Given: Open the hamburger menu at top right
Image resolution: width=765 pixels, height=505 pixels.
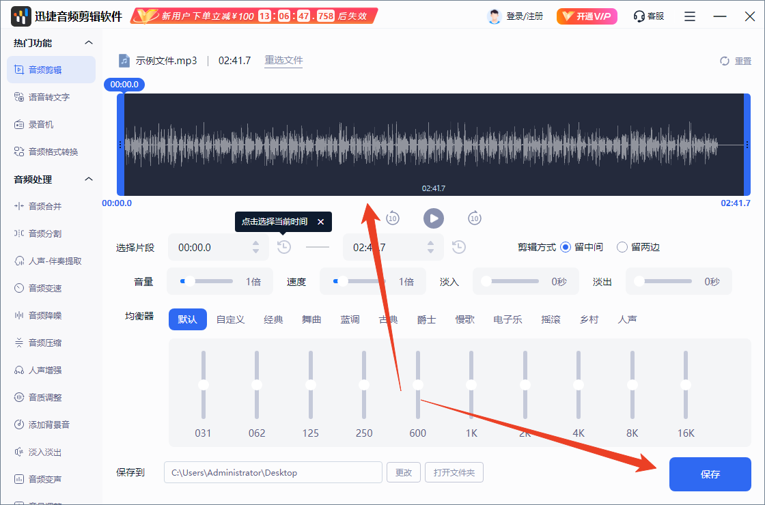Looking at the screenshot, I should tap(689, 16).
